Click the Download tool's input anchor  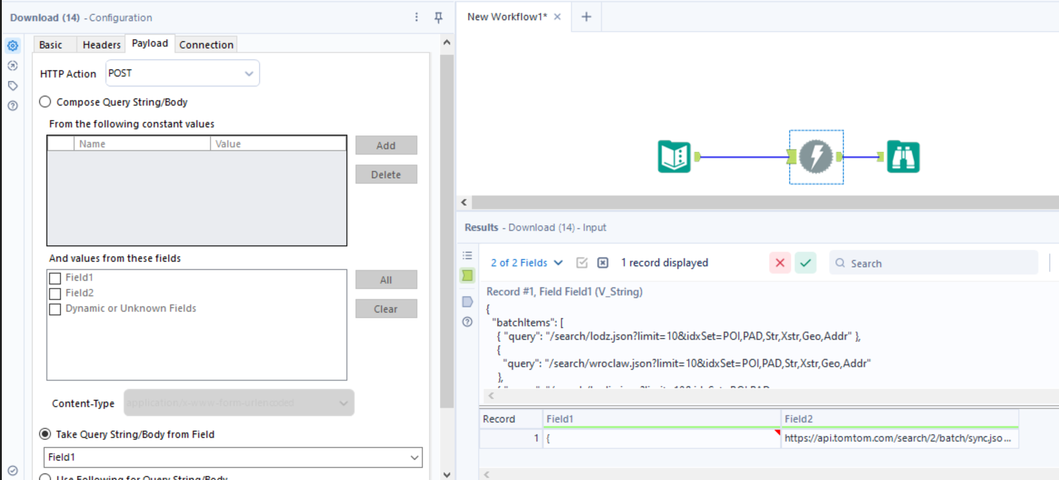(792, 157)
